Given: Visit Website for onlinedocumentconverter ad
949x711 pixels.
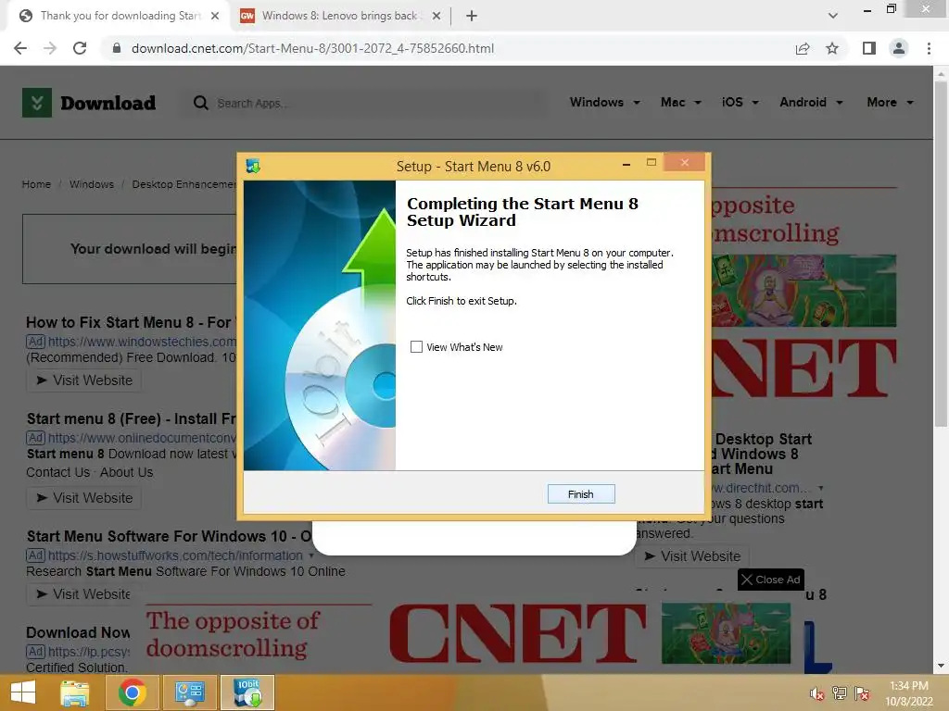Looking at the screenshot, I should pos(84,497).
